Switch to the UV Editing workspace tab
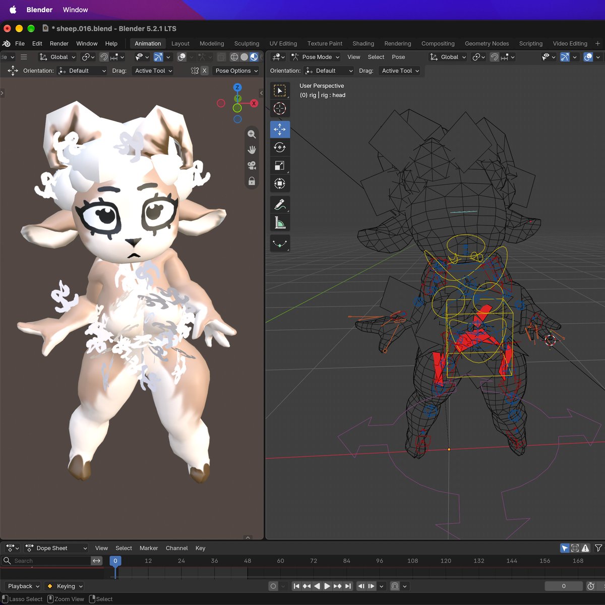 tap(283, 43)
